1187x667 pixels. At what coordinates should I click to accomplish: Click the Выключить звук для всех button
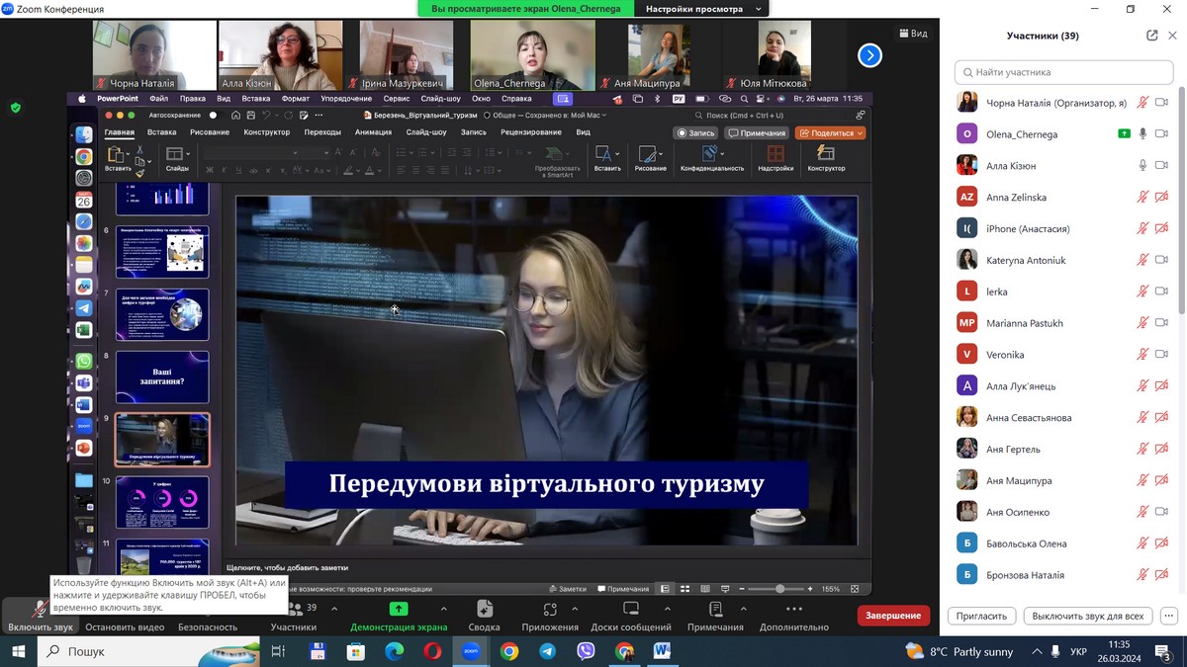[x=1087, y=616]
